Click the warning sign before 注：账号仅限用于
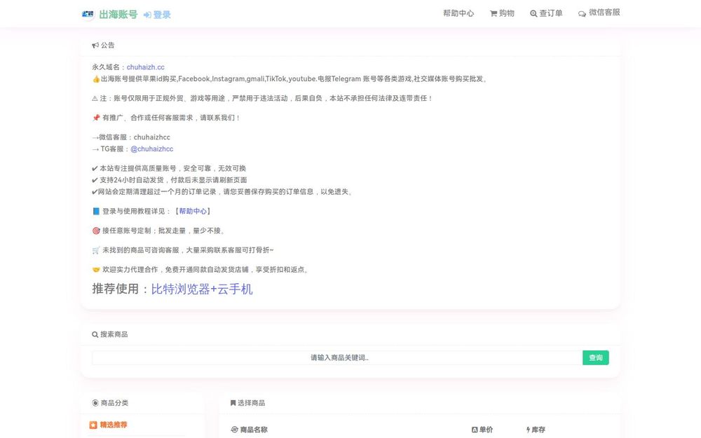This screenshot has width=701, height=438. pos(95,98)
